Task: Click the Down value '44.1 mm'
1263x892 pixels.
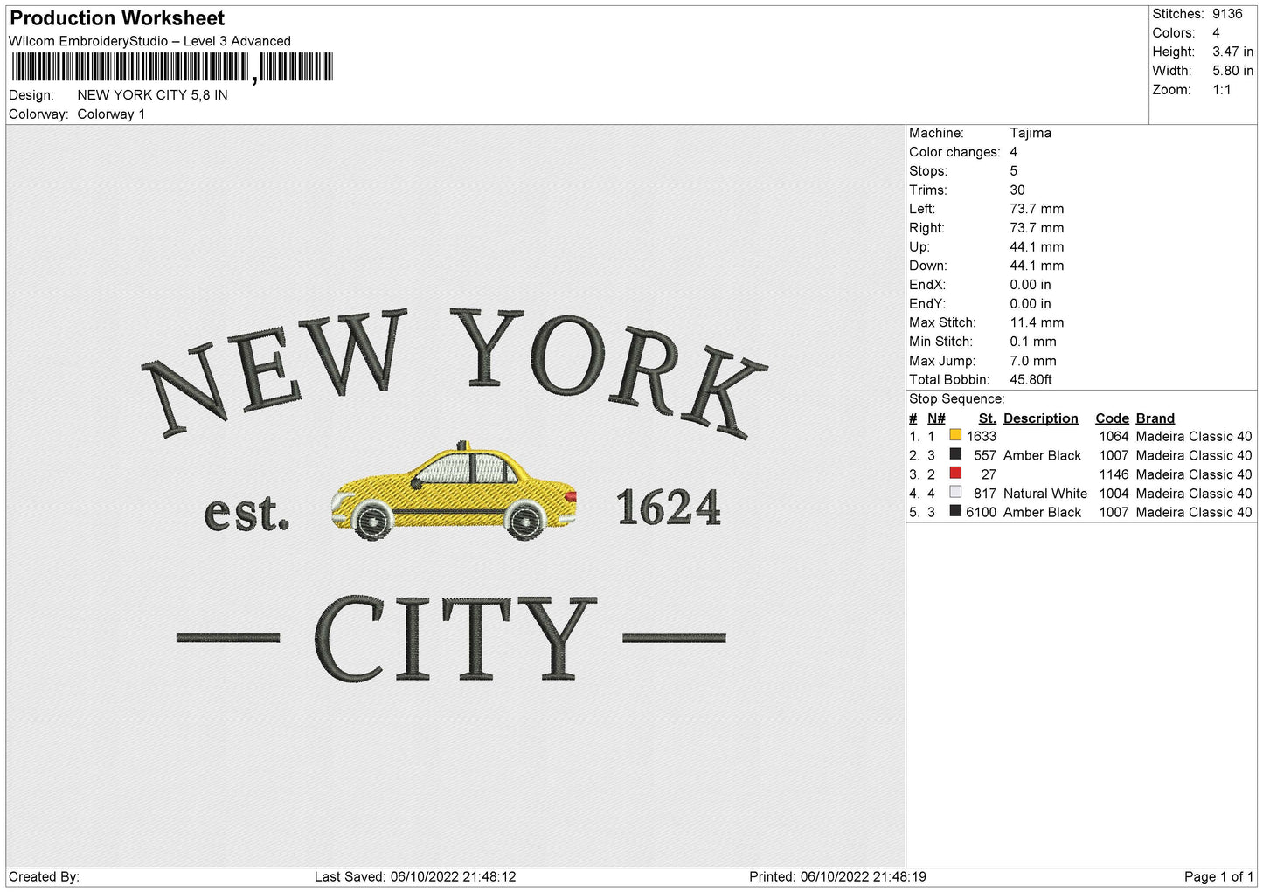Action: click(1037, 266)
